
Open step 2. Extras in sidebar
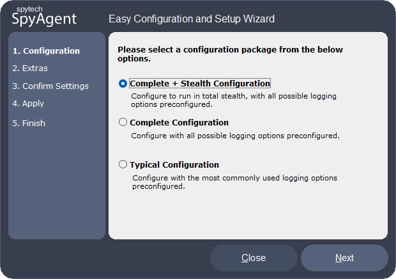click(x=30, y=68)
